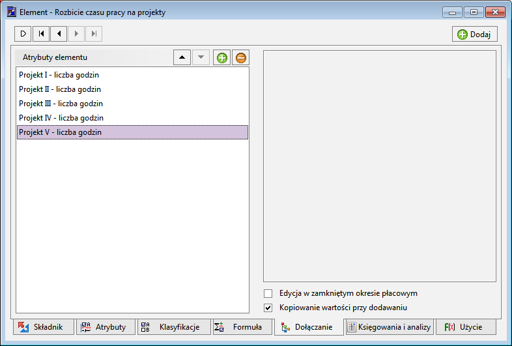Go to the previous record arrow

click(x=59, y=34)
